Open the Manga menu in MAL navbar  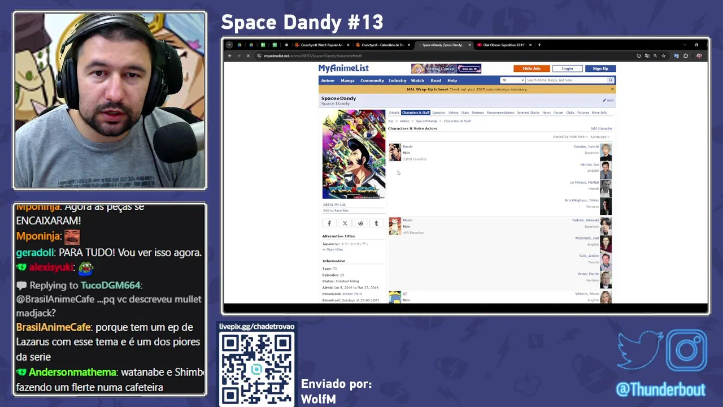[x=347, y=80]
